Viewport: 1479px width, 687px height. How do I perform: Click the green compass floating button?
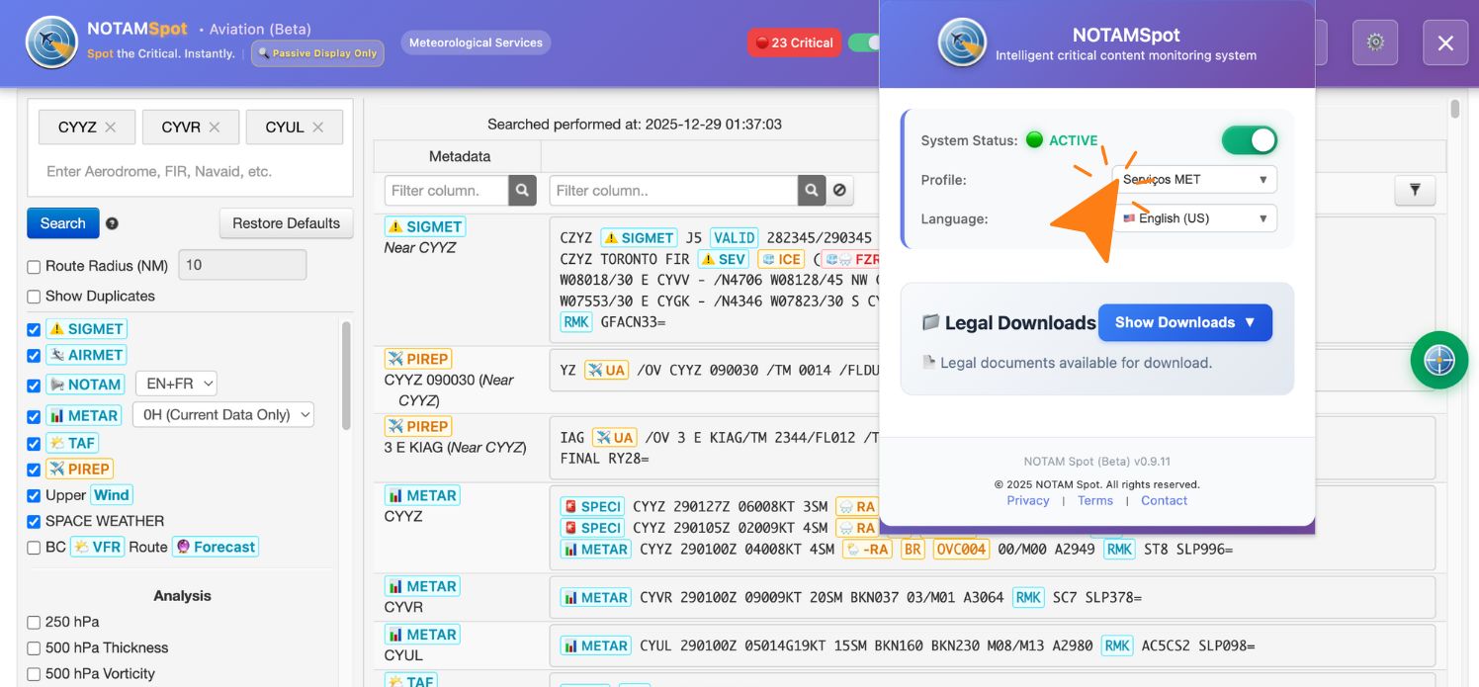(x=1438, y=360)
